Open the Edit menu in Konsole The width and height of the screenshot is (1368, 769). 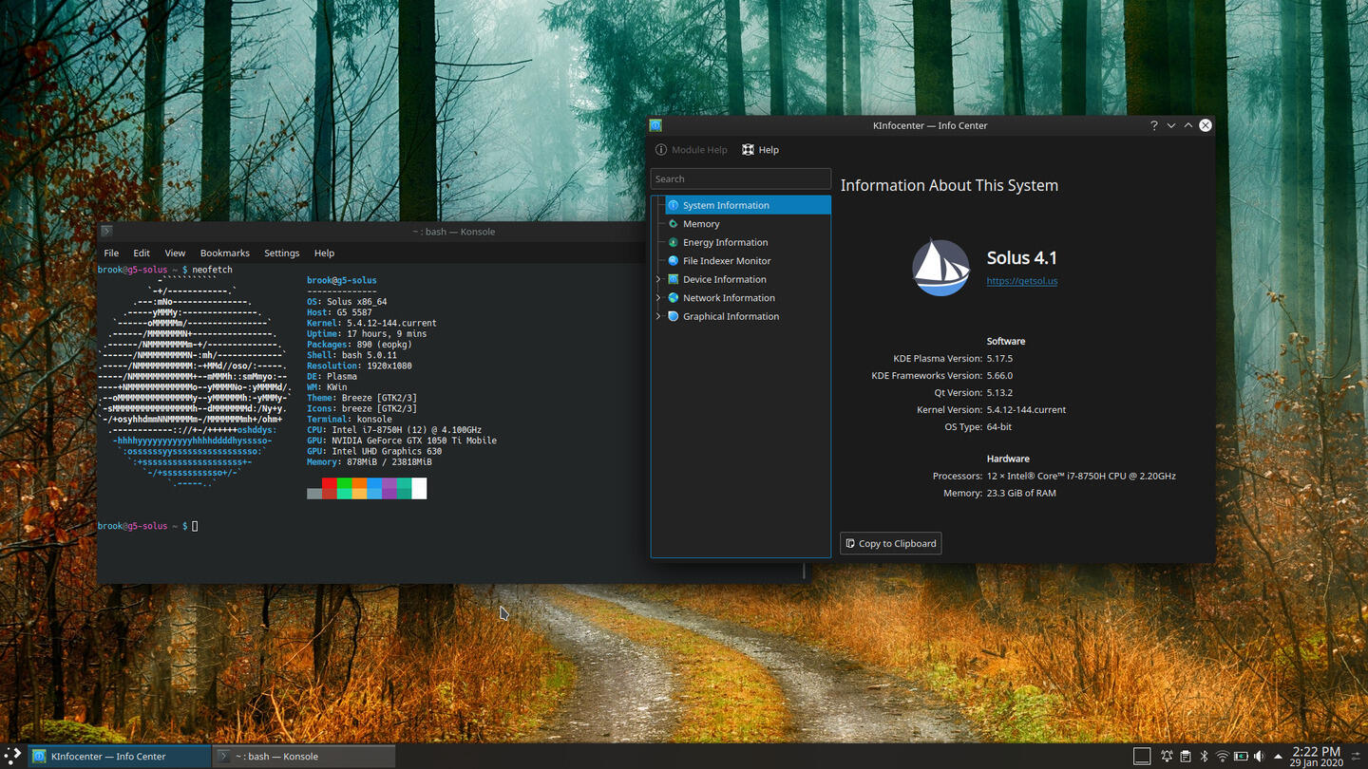click(x=142, y=253)
